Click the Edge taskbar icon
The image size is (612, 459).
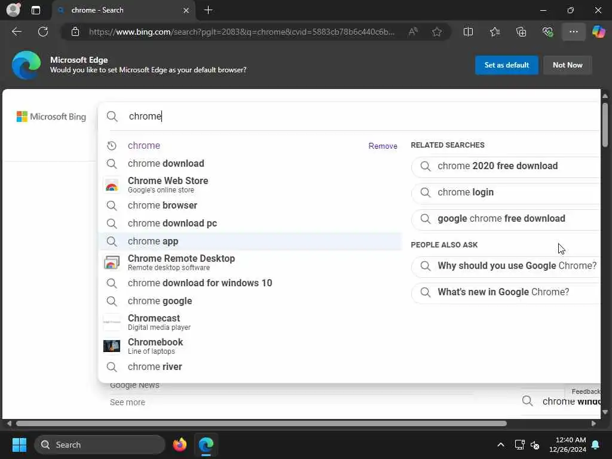point(206,445)
